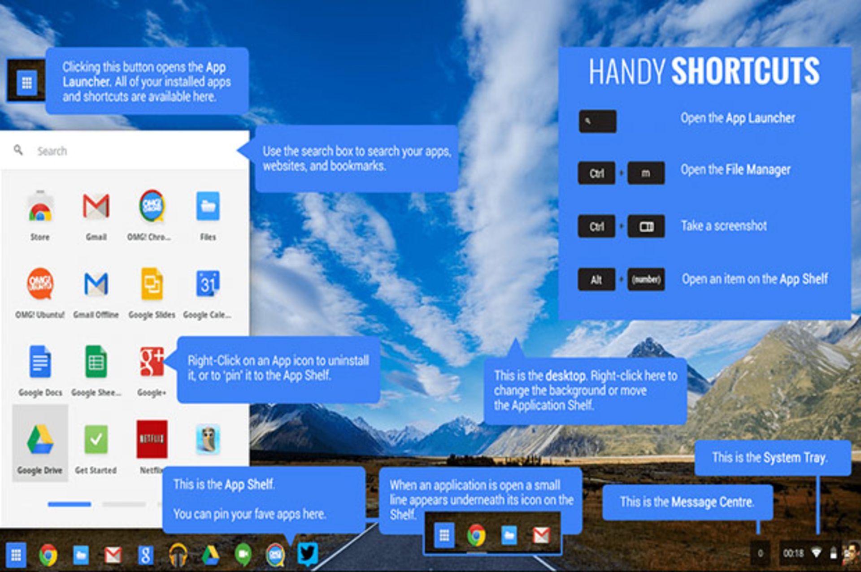
Task: Launch Google Drive from the app grid
Action: [x=40, y=441]
